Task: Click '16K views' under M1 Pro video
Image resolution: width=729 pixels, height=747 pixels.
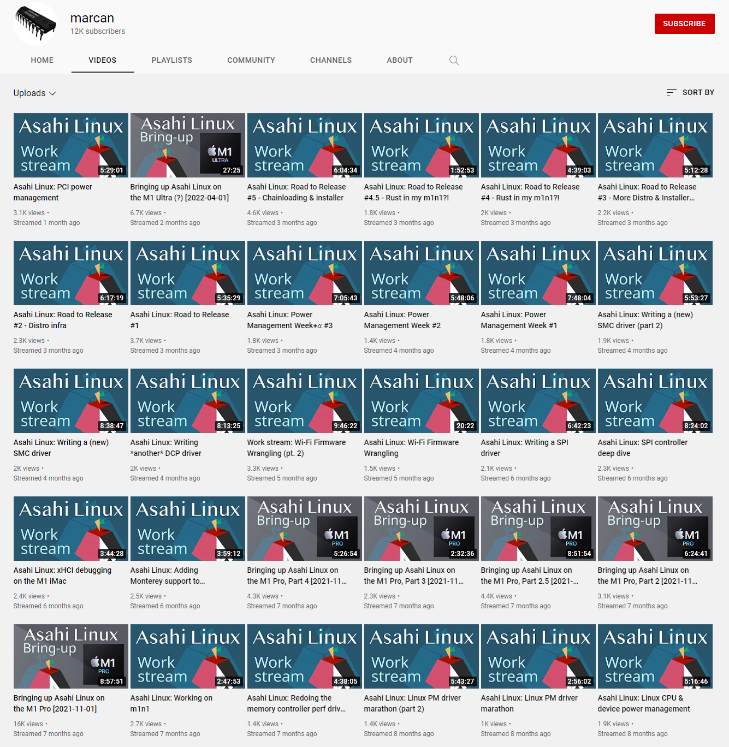Action: 28,724
